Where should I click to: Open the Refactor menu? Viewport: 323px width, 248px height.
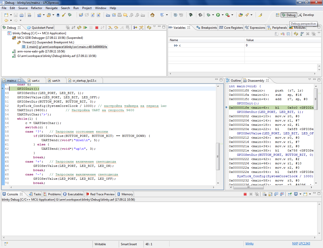37,8
